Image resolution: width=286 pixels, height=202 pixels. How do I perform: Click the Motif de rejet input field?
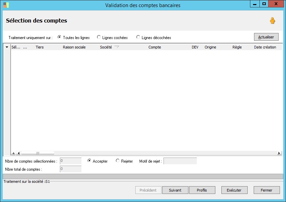pyautogui.click(x=180, y=161)
